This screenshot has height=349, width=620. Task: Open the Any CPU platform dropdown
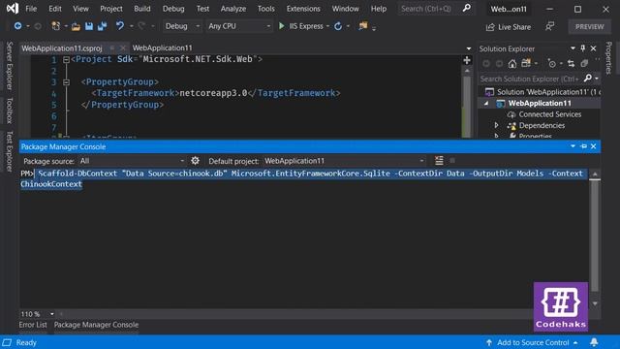pos(239,26)
